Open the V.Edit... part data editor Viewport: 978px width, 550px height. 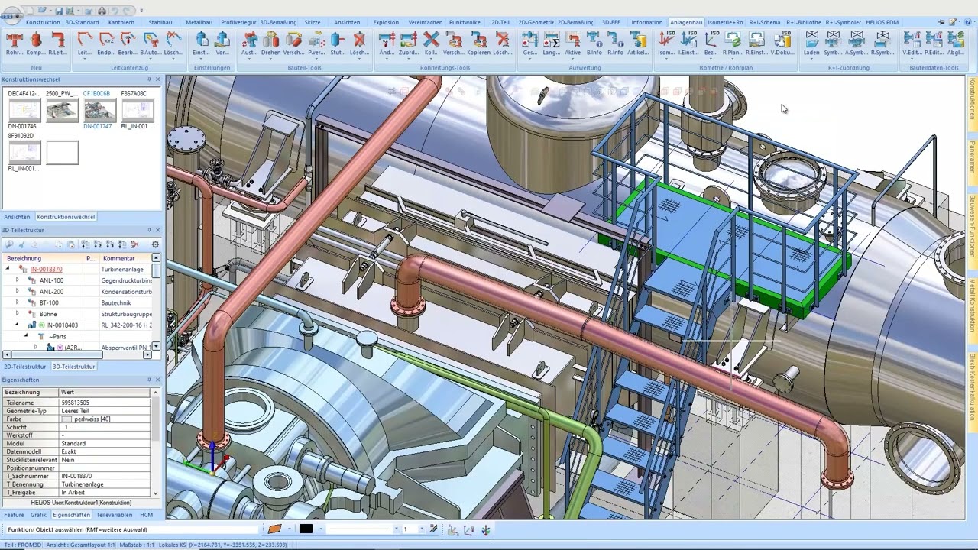912,44
